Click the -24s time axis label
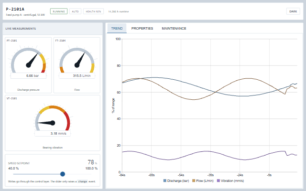The height and width of the screenshot is (191, 306). tap(240, 175)
